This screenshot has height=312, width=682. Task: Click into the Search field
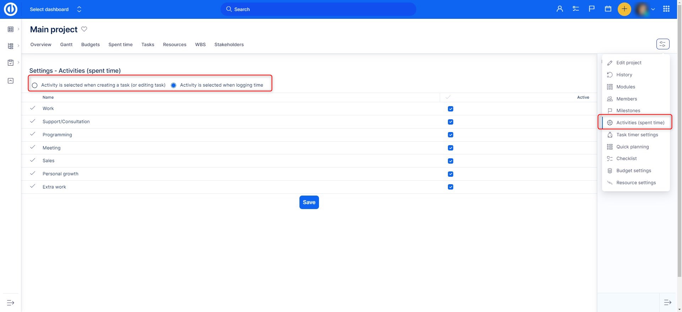click(318, 9)
